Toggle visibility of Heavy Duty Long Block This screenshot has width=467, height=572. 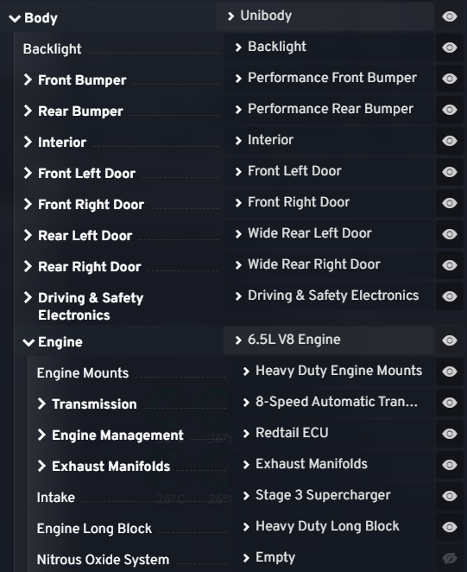coord(450,527)
